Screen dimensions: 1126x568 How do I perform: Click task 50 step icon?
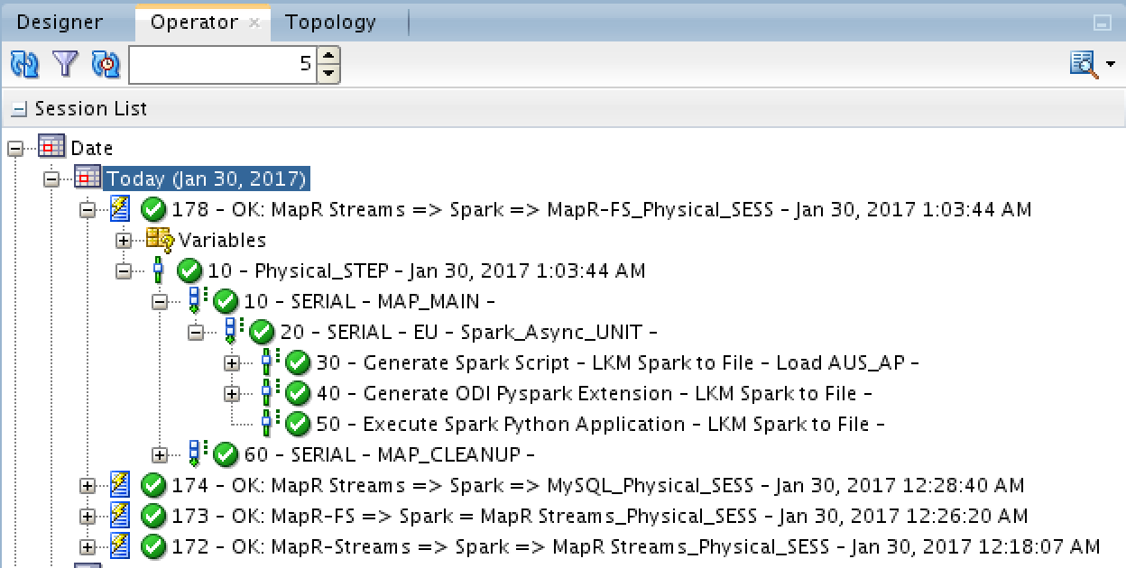[x=269, y=423]
